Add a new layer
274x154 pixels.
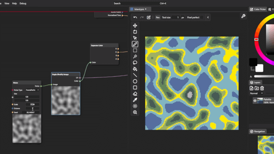pos(251,88)
